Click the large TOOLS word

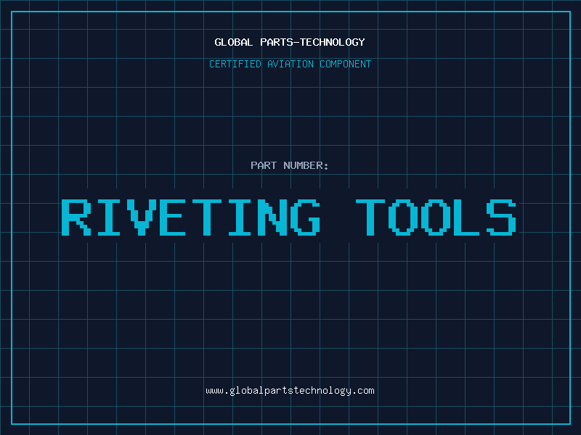[x=436, y=217]
